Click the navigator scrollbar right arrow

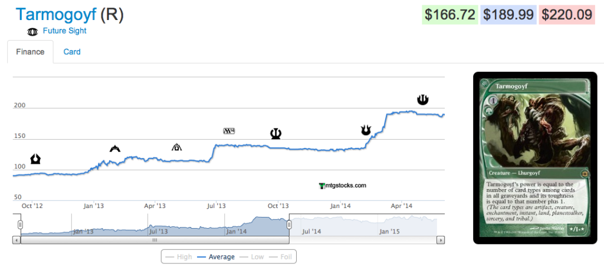pyautogui.click(x=441, y=240)
